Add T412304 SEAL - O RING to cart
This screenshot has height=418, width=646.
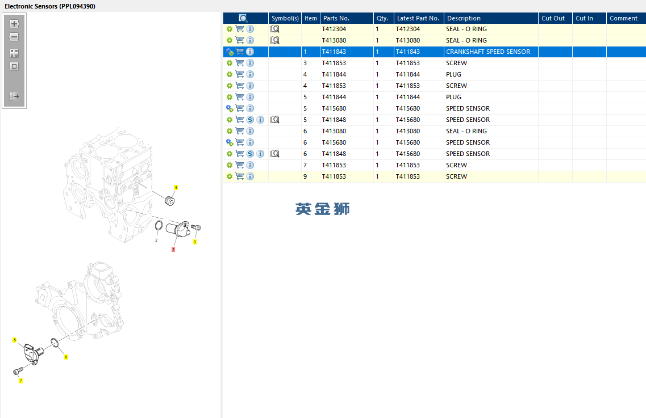pos(240,29)
